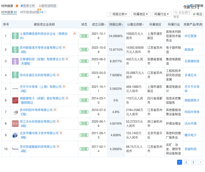Open 苏州科阳半导体有限公司 link

(36, 110)
